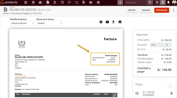
Task: Open the notifications bell
Action: pos(168,2)
